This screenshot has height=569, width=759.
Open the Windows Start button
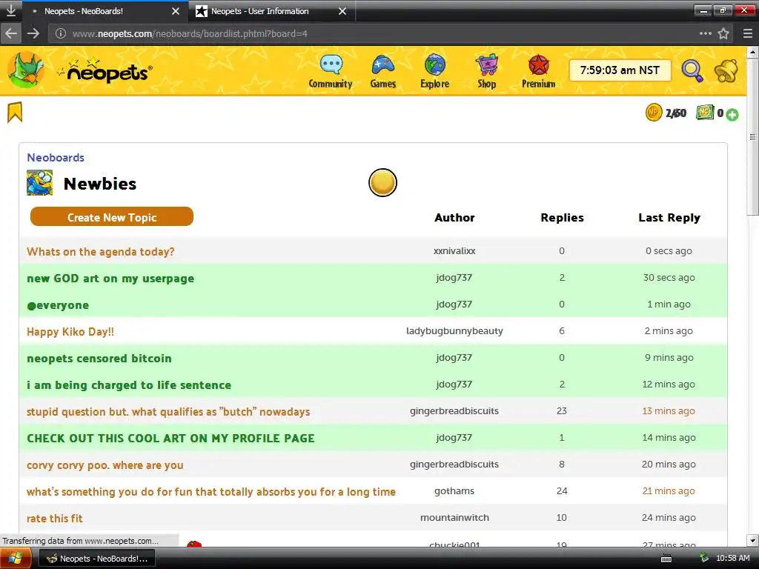tap(16, 559)
